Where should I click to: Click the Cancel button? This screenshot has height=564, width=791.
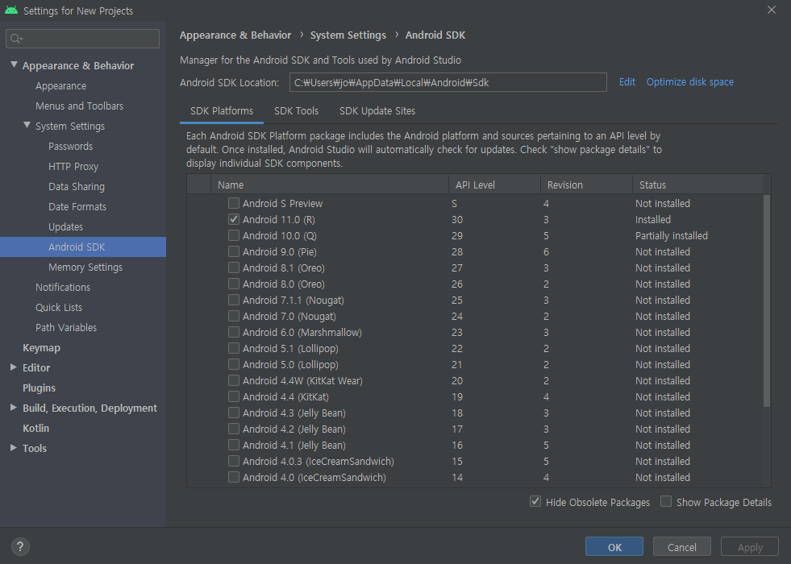681,547
